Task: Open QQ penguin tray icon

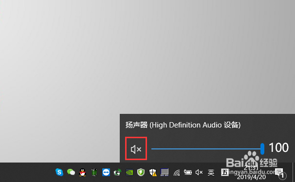Action: pyautogui.click(x=82, y=172)
